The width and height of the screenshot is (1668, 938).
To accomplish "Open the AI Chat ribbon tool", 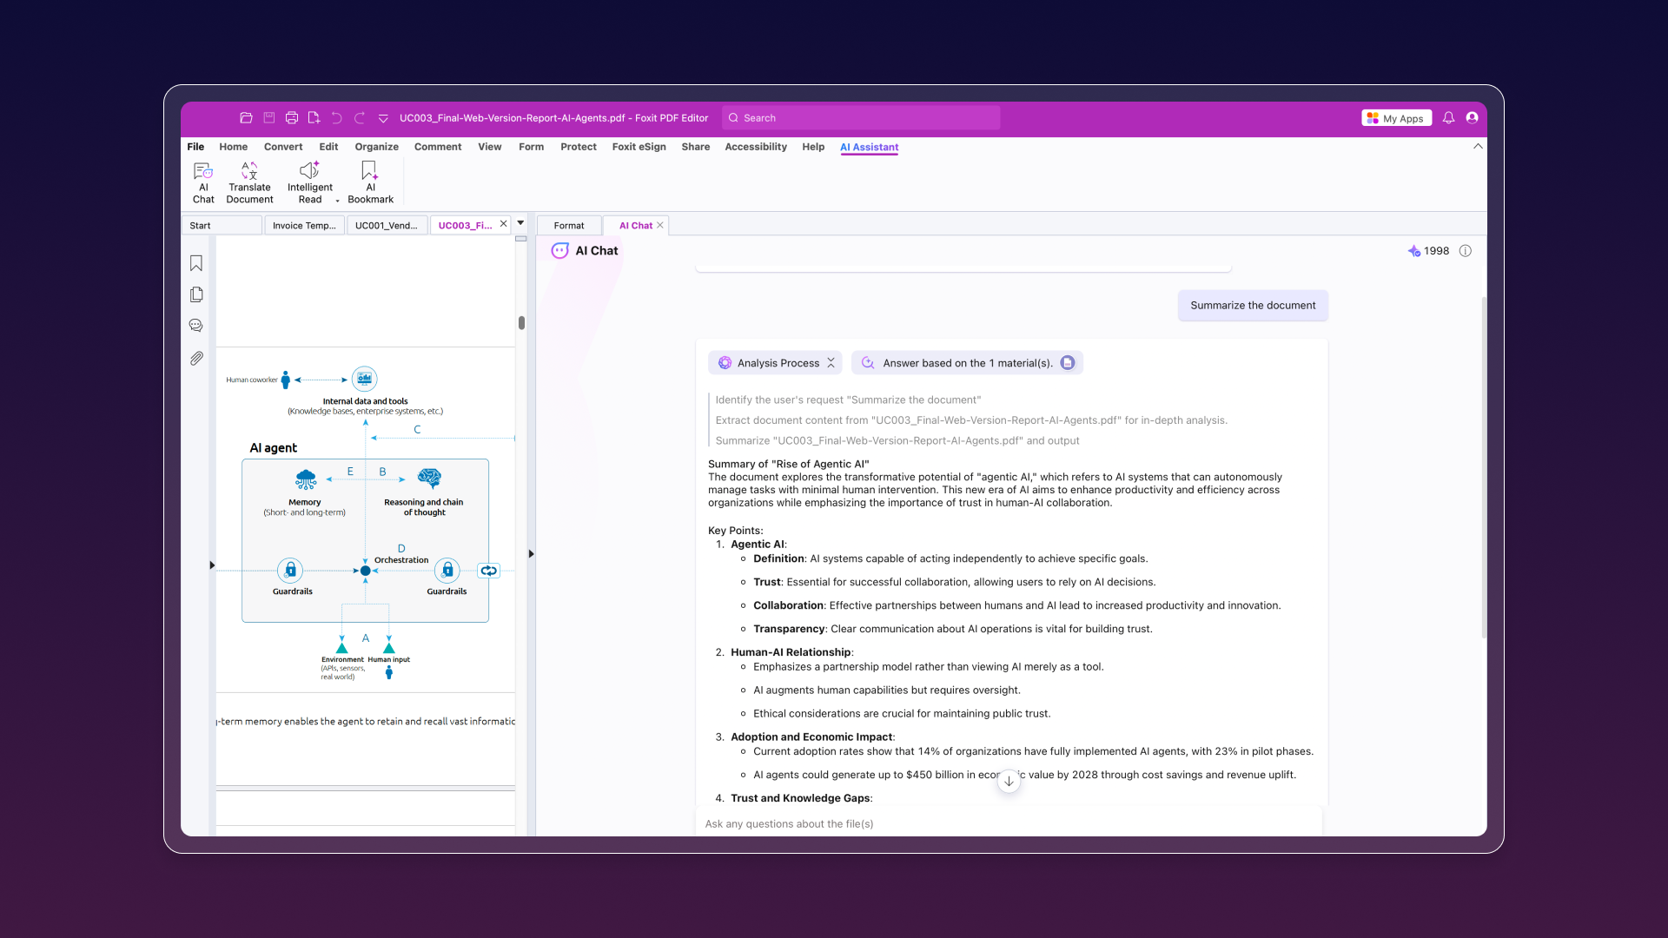I will tap(203, 182).
